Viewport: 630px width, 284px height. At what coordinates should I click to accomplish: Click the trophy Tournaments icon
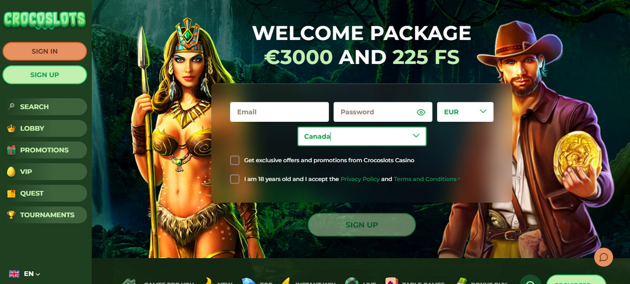point(11,215)
